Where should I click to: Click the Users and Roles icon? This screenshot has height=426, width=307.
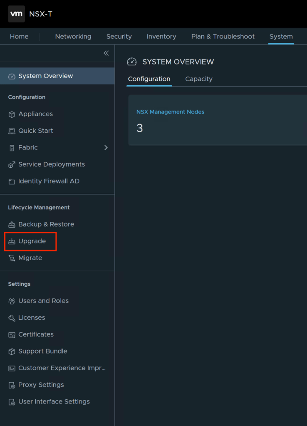[x=12, y=301]
